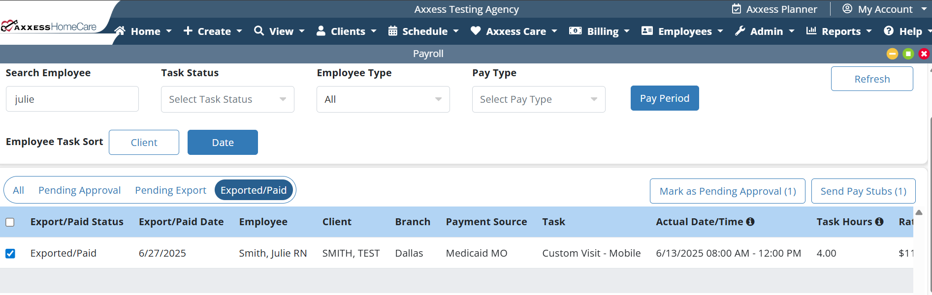Open the Select Pay Type dropdown
932x295 pixels.
pyautogui.click(x=539, y=99)
